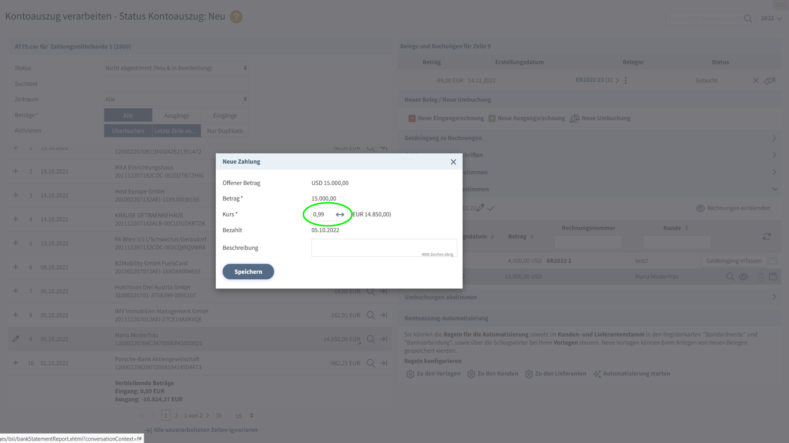
Task: Click three-dot menu next to ER2022 23
Action: click(626, 80)
